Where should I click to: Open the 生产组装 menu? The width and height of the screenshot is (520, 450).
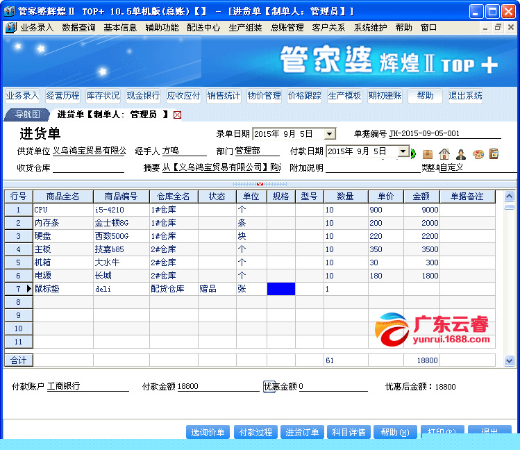245,28
